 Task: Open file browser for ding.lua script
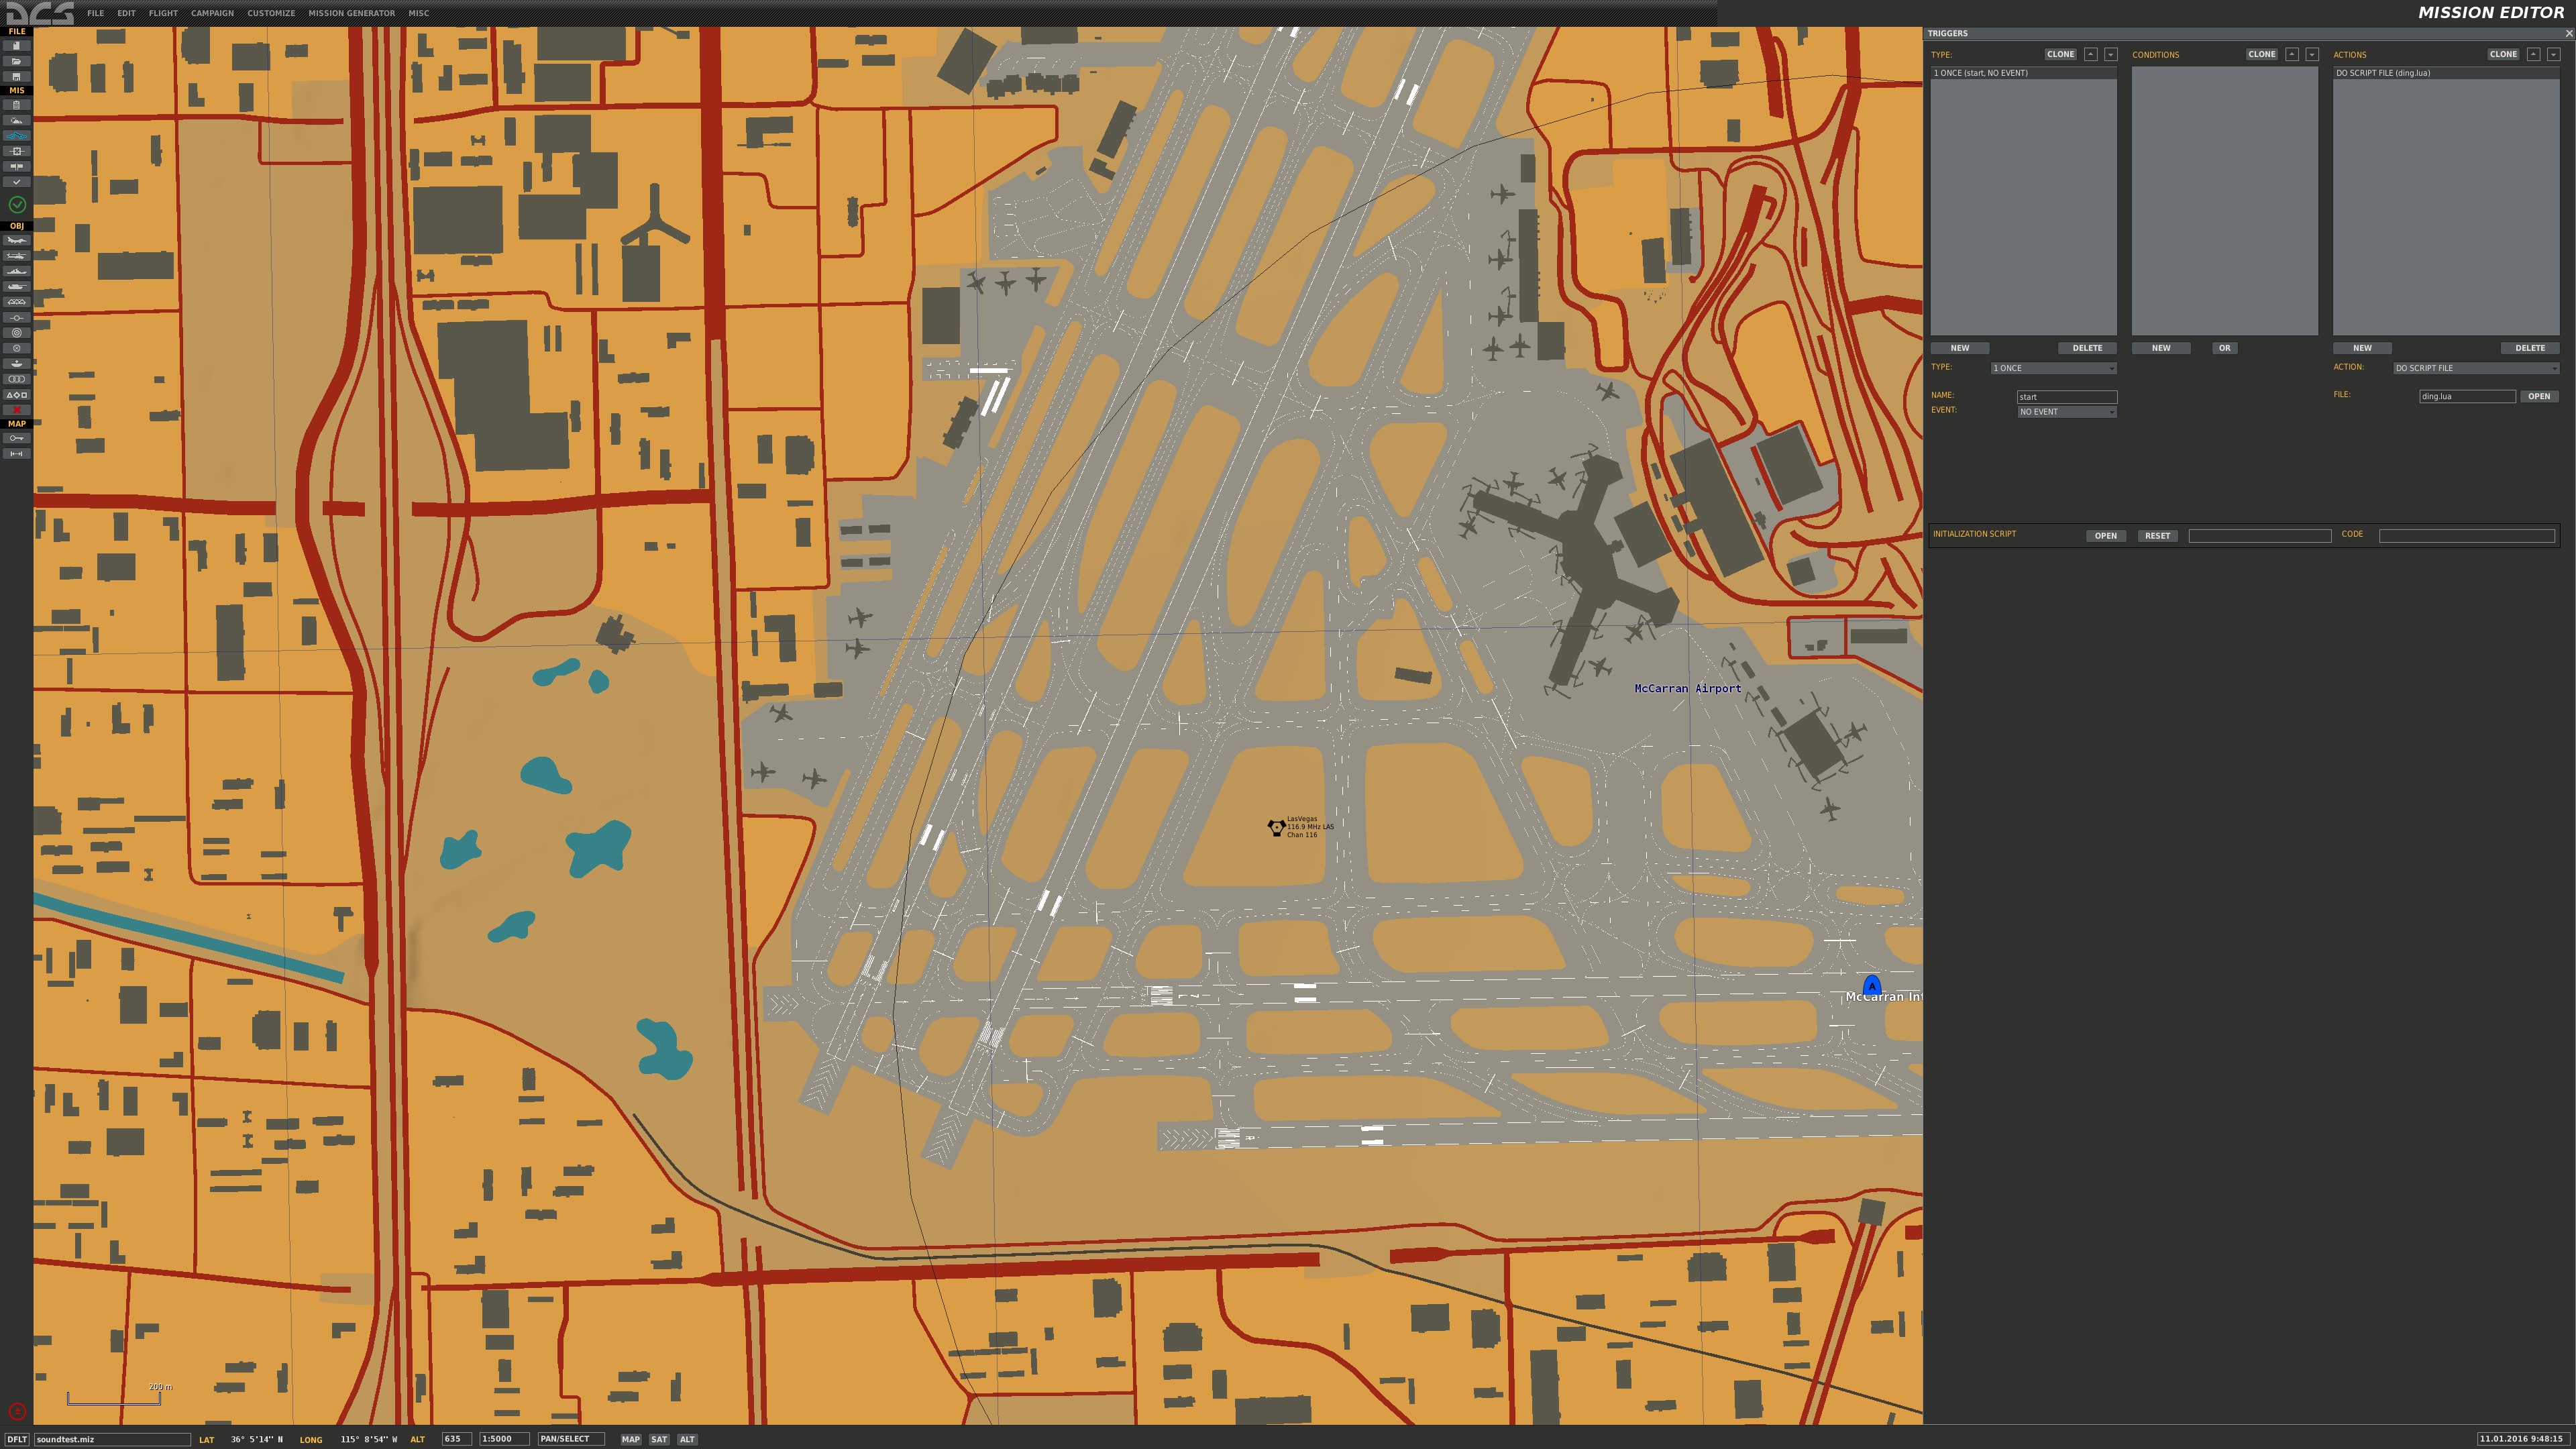point(2539,396)
